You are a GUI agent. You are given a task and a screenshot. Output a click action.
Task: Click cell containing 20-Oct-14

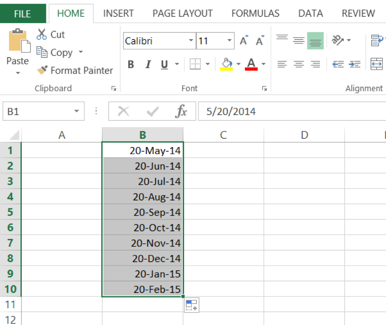point(142,227)
